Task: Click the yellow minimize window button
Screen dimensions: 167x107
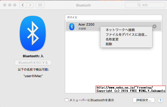Action: (x=10, y=5)
